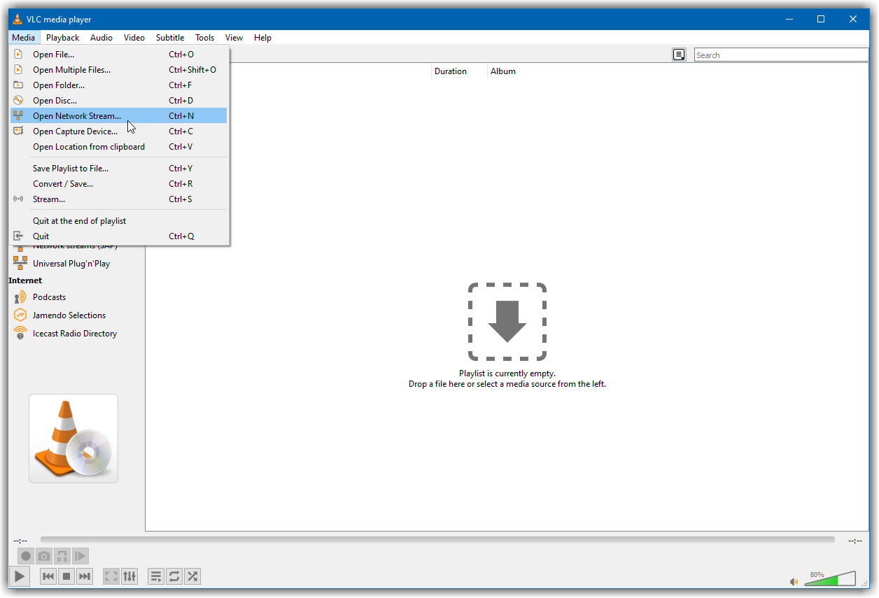Toggle the playlist view button
Viewport: 879px width, 598px height.
pos(156,576)
